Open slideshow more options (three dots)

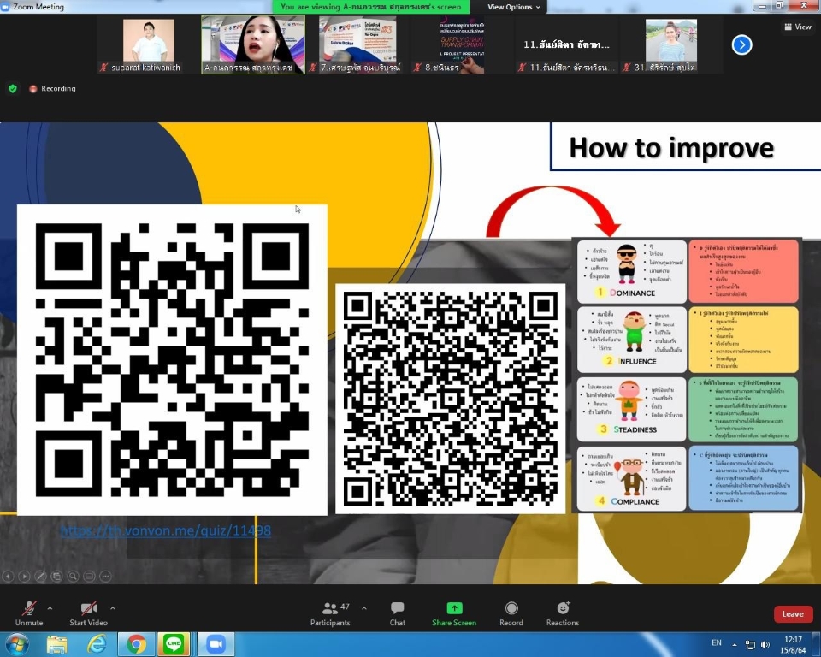[105, 577]
